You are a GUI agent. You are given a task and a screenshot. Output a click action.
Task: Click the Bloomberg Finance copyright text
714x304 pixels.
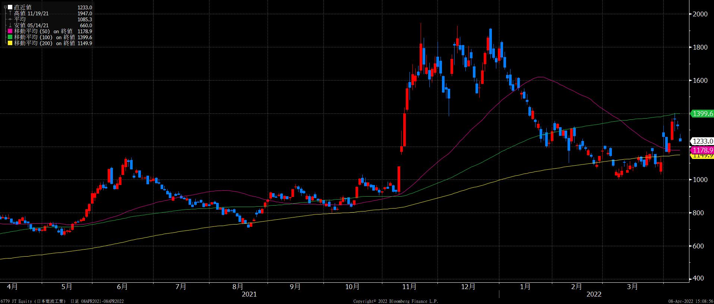[395, 301]
